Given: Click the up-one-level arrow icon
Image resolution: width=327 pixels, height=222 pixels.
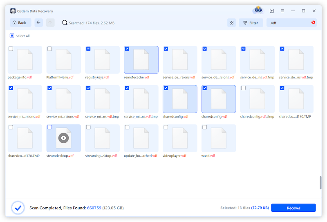Looking at the screenshot, I should tap(50, 22).
